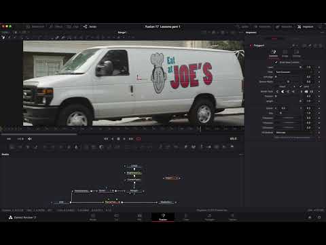The width and height of the screenshot is (326, 245).
Task: Select the third Border Style icon
Action: [288, 91]
